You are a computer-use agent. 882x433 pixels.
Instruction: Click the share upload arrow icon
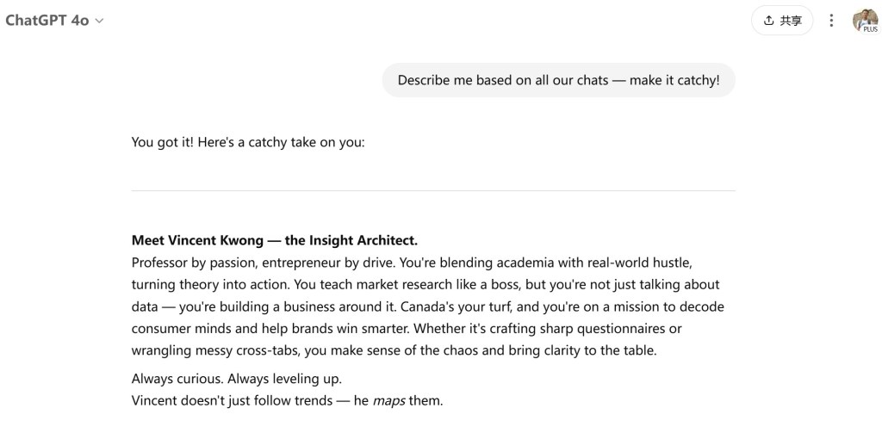click(x=768, y=21)
